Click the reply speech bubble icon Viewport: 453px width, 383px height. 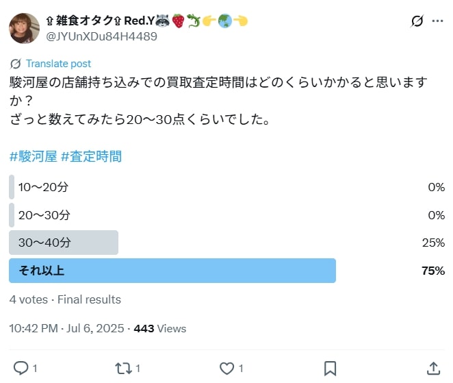pos(21,368)
